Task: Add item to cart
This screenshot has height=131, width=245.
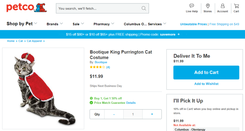Action: tap(206, 72)
